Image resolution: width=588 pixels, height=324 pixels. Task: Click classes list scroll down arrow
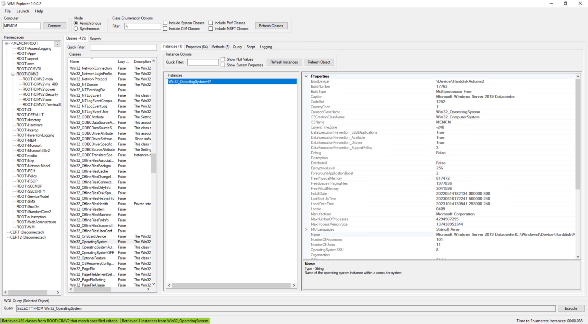coord(154,284)
